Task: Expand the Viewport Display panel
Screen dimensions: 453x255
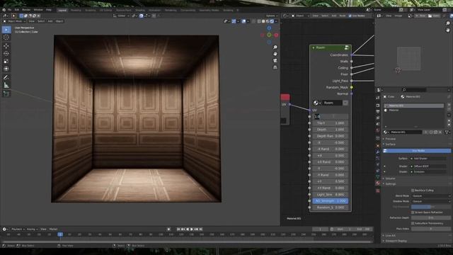Action: [x=396, y=241]
